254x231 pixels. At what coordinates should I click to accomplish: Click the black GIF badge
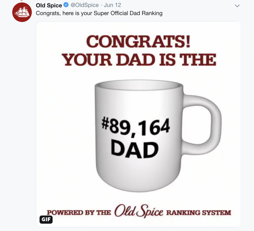tap(46, 220)
